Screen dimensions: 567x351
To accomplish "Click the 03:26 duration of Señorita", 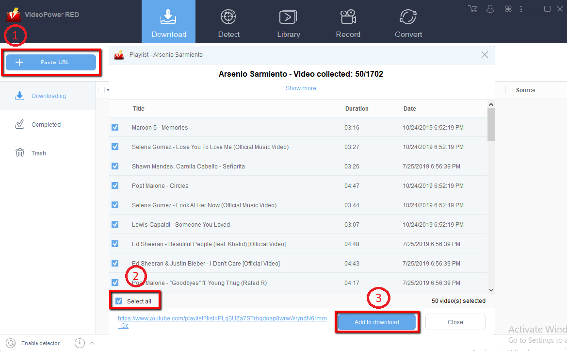I will click(x=352, y=166).
